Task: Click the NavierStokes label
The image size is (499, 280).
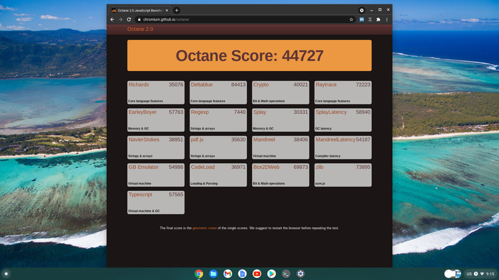Action: pos(144,139)
